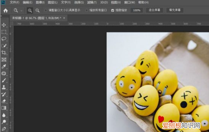
Task: Open the 文字(Y) menu
Action: tap(66, 2)
